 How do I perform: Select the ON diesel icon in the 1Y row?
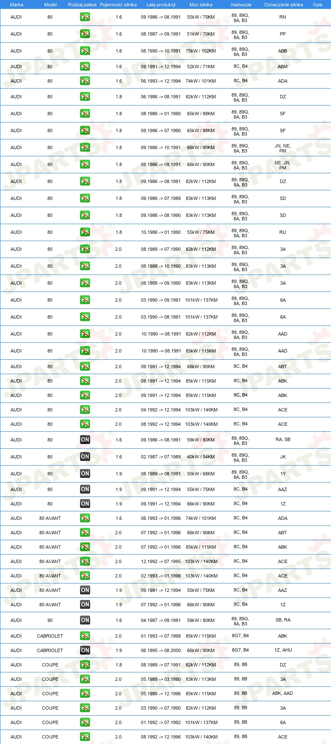tap(85, 474)
